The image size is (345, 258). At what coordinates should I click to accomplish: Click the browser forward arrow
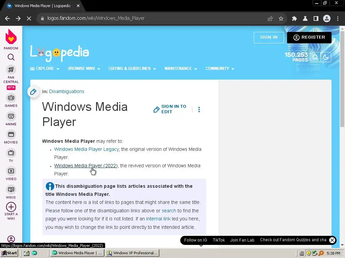(18, 18)
